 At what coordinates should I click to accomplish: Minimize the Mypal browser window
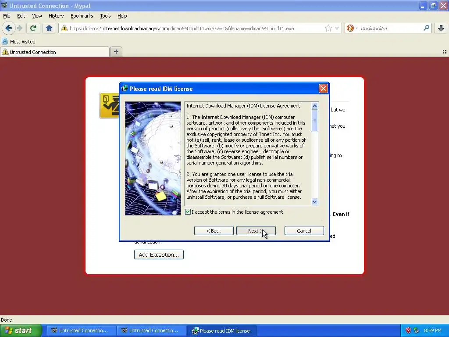(423, 5)
